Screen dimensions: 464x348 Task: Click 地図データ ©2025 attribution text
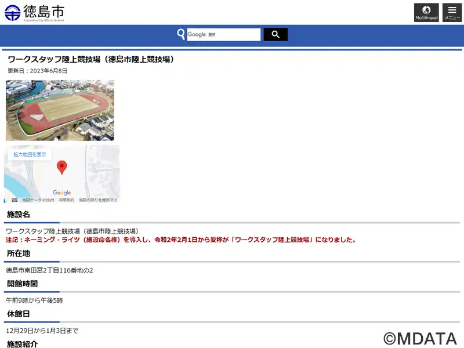pyautogui.click(x=38, y=200)
